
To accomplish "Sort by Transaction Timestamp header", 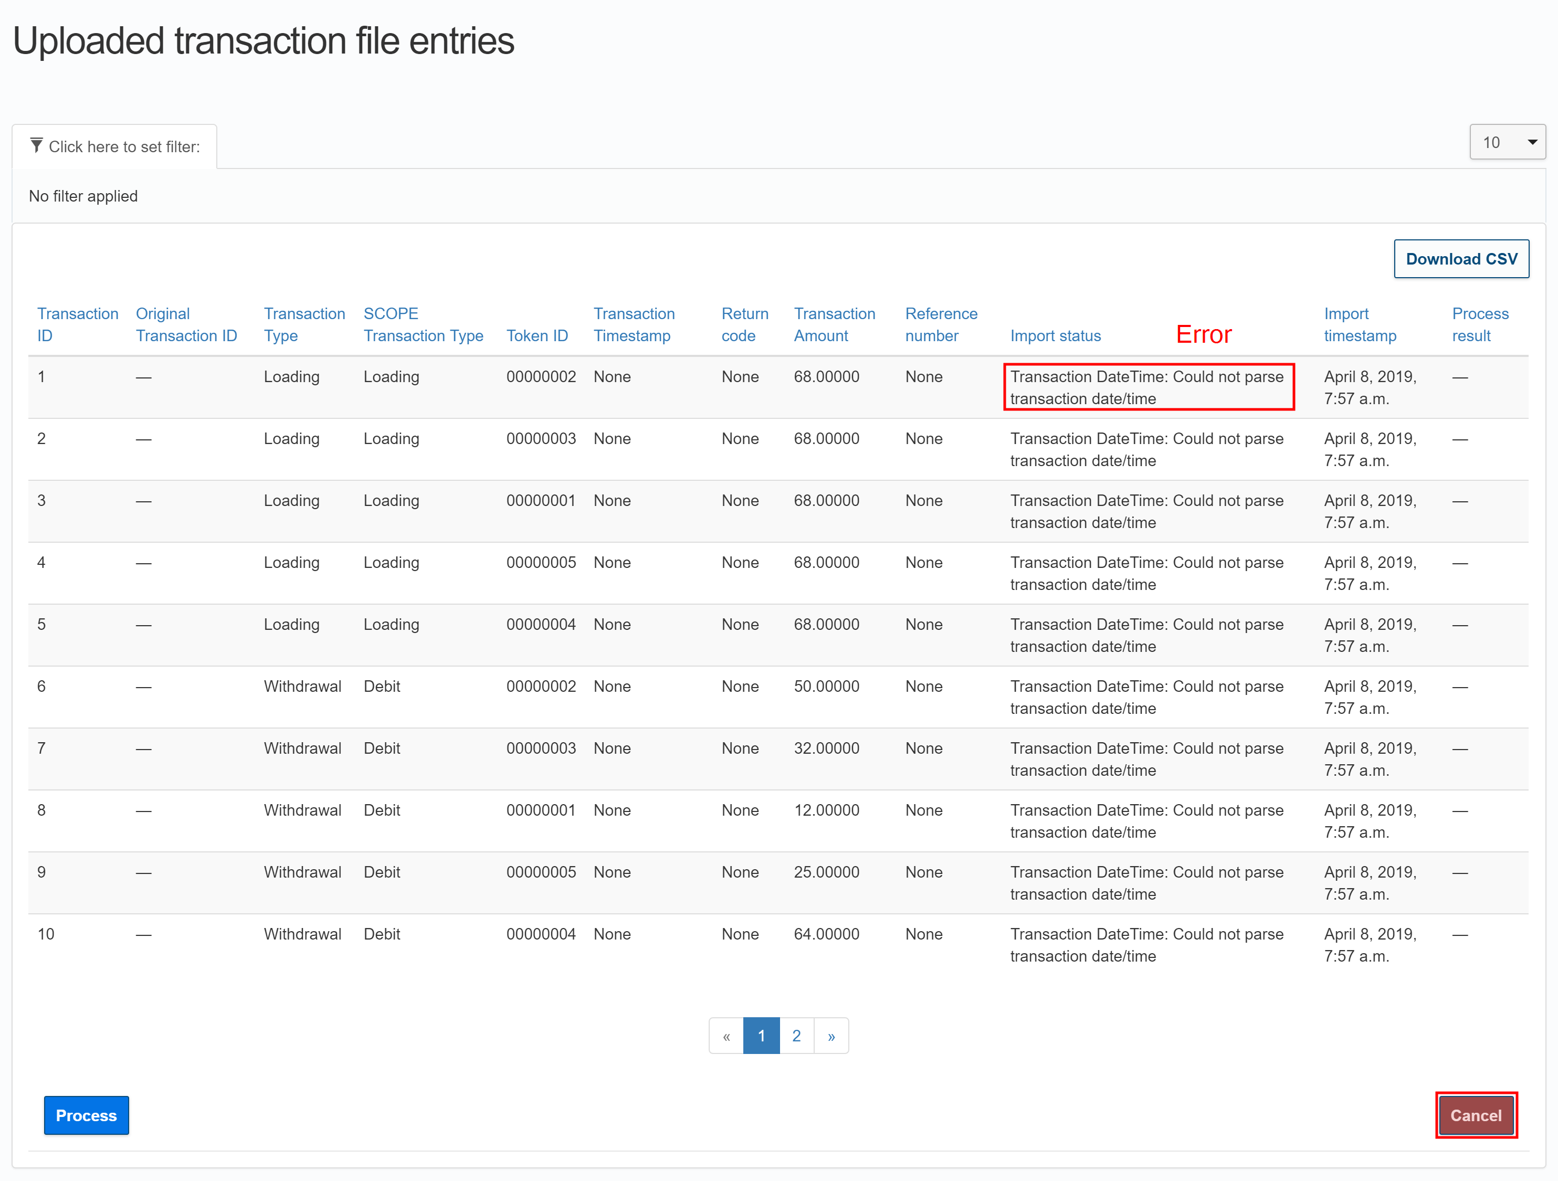I will [x=634, y=325].
